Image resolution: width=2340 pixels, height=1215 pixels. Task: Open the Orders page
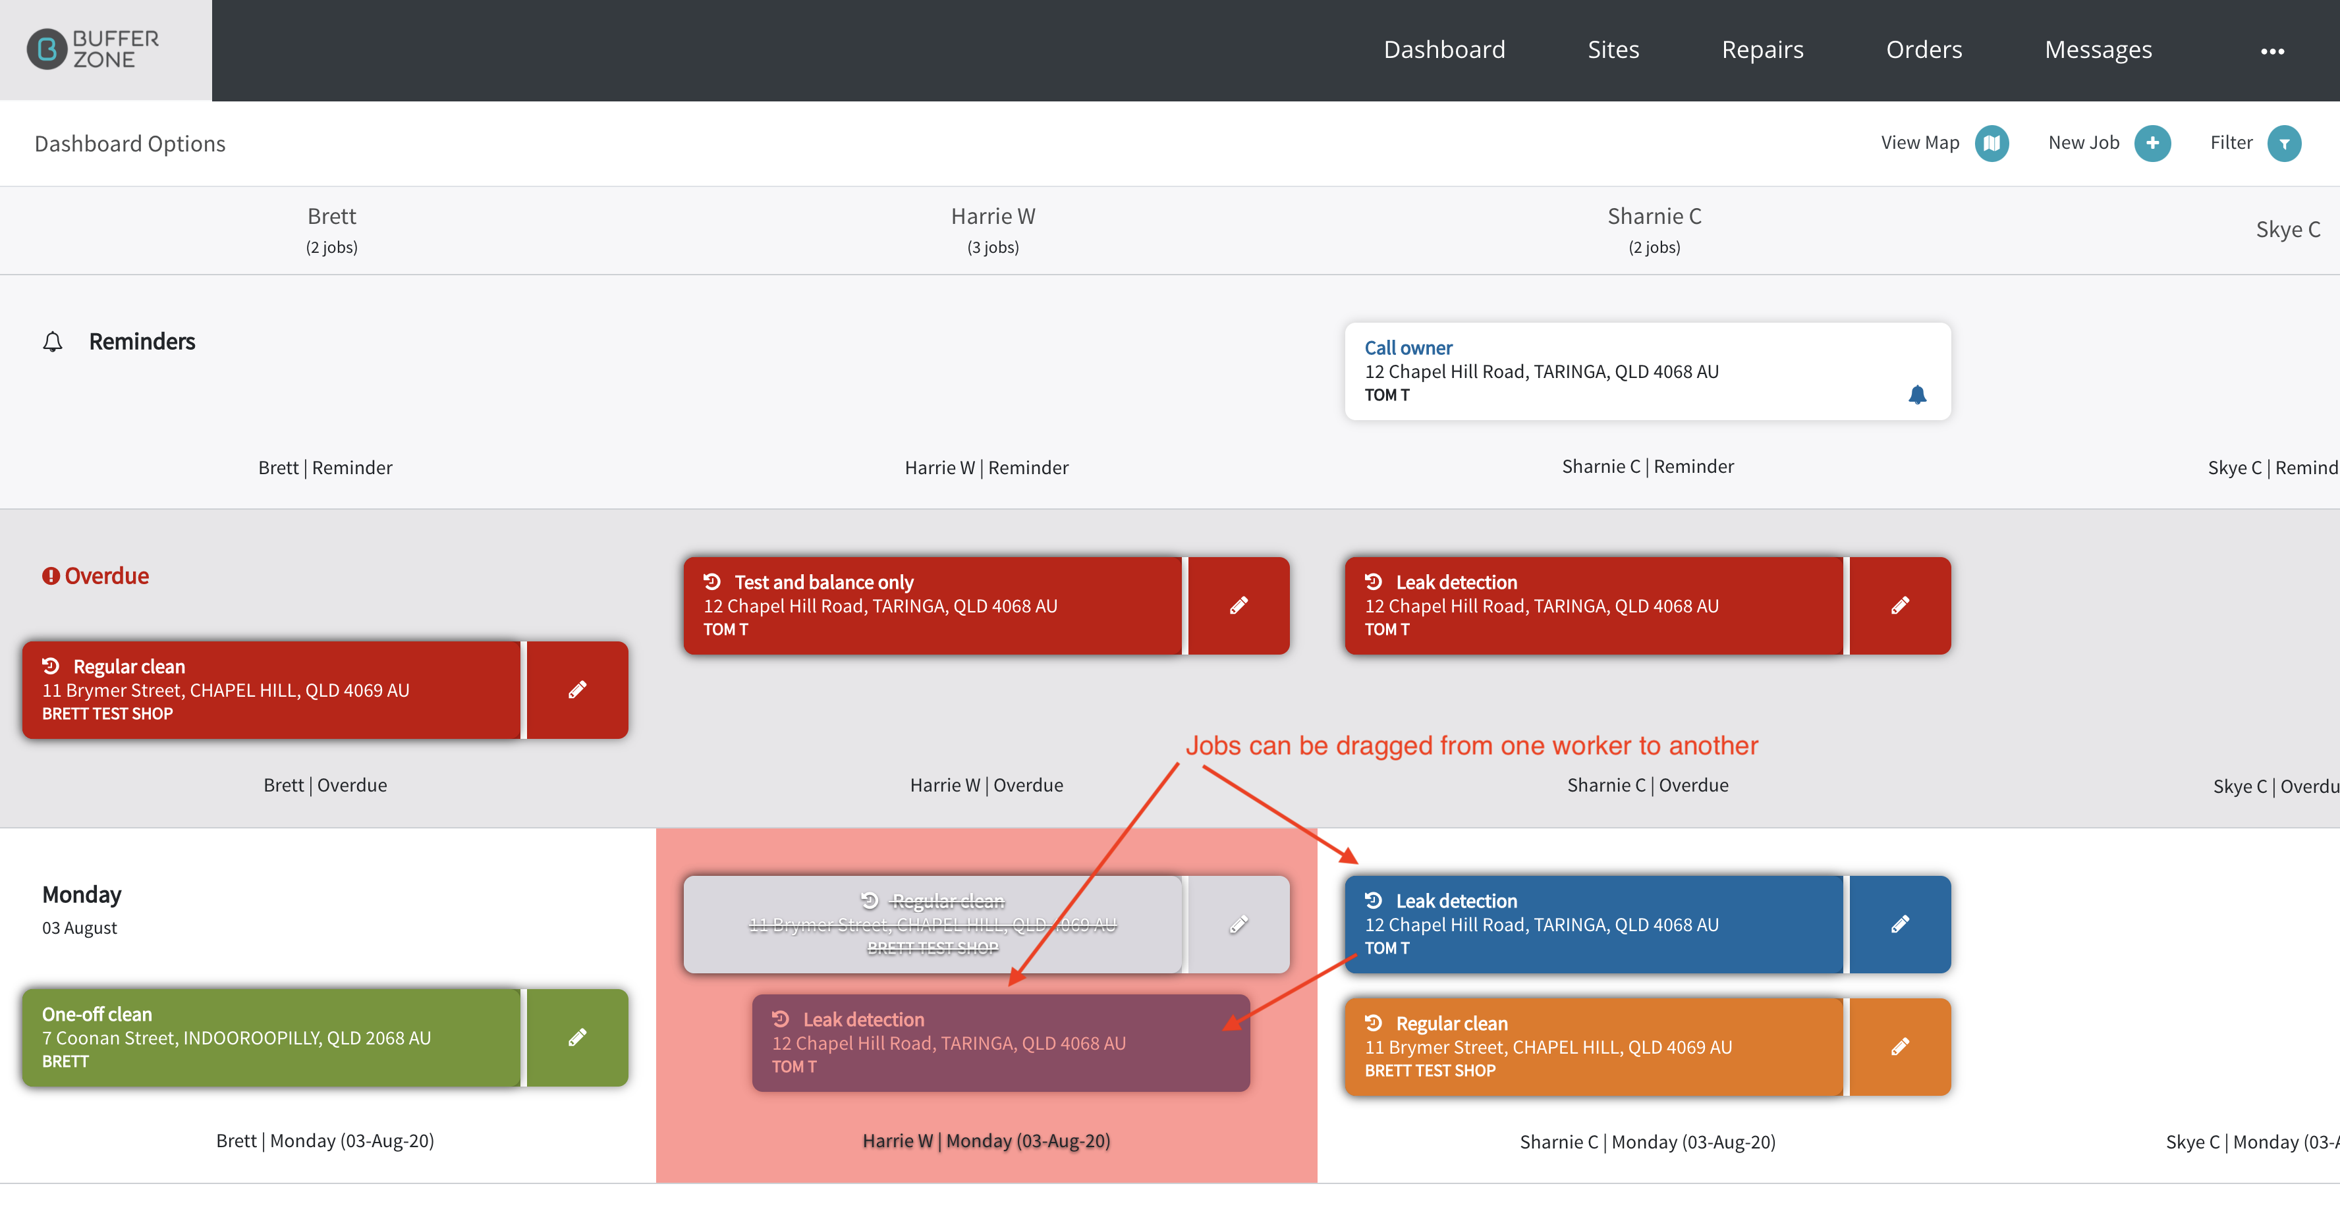tap(1924, 50)
